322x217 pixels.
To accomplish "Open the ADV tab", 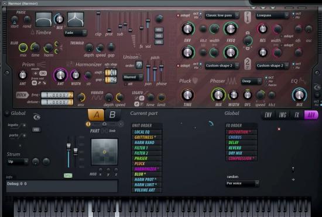I will (311, 115).
